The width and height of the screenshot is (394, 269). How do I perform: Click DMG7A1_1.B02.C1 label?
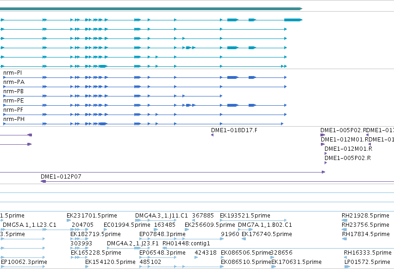pyautogui.click(x=265, y=225)
